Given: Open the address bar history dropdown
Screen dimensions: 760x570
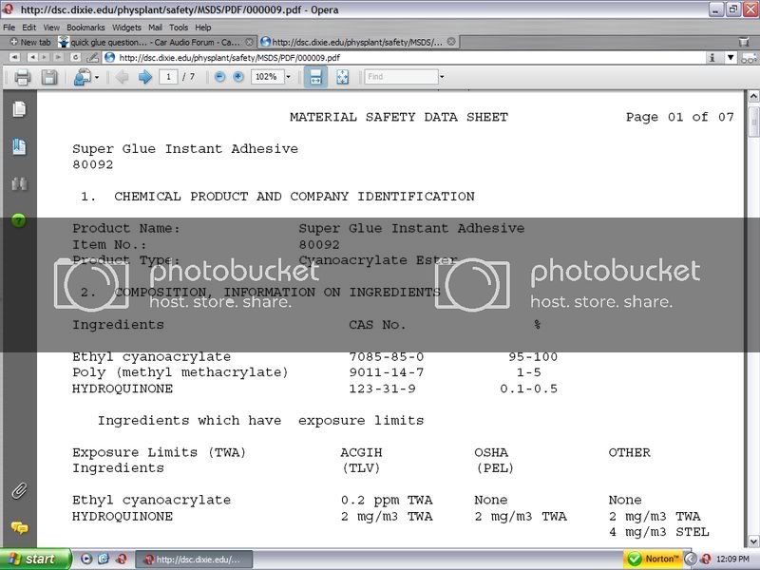Looking at the screenshot, I should point(731,58).
